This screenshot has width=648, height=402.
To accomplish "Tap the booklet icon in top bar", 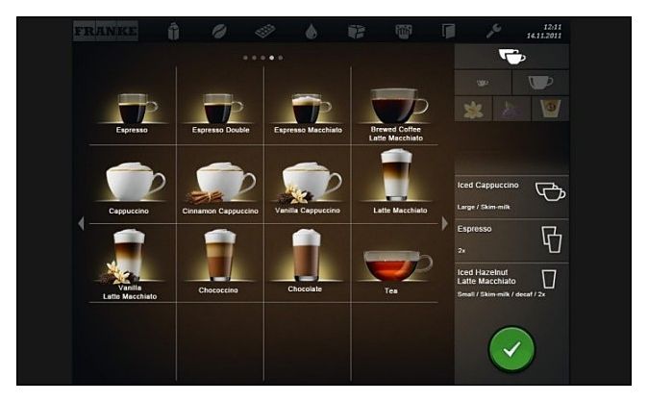I will [448, 32].
